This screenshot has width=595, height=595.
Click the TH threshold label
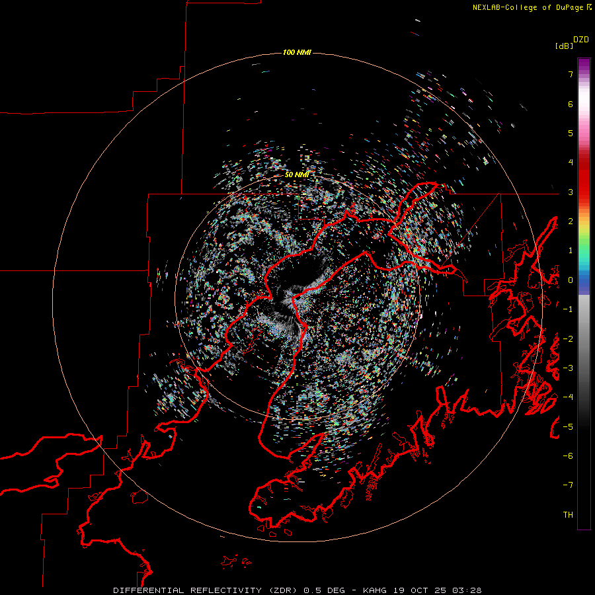point(568,515)
